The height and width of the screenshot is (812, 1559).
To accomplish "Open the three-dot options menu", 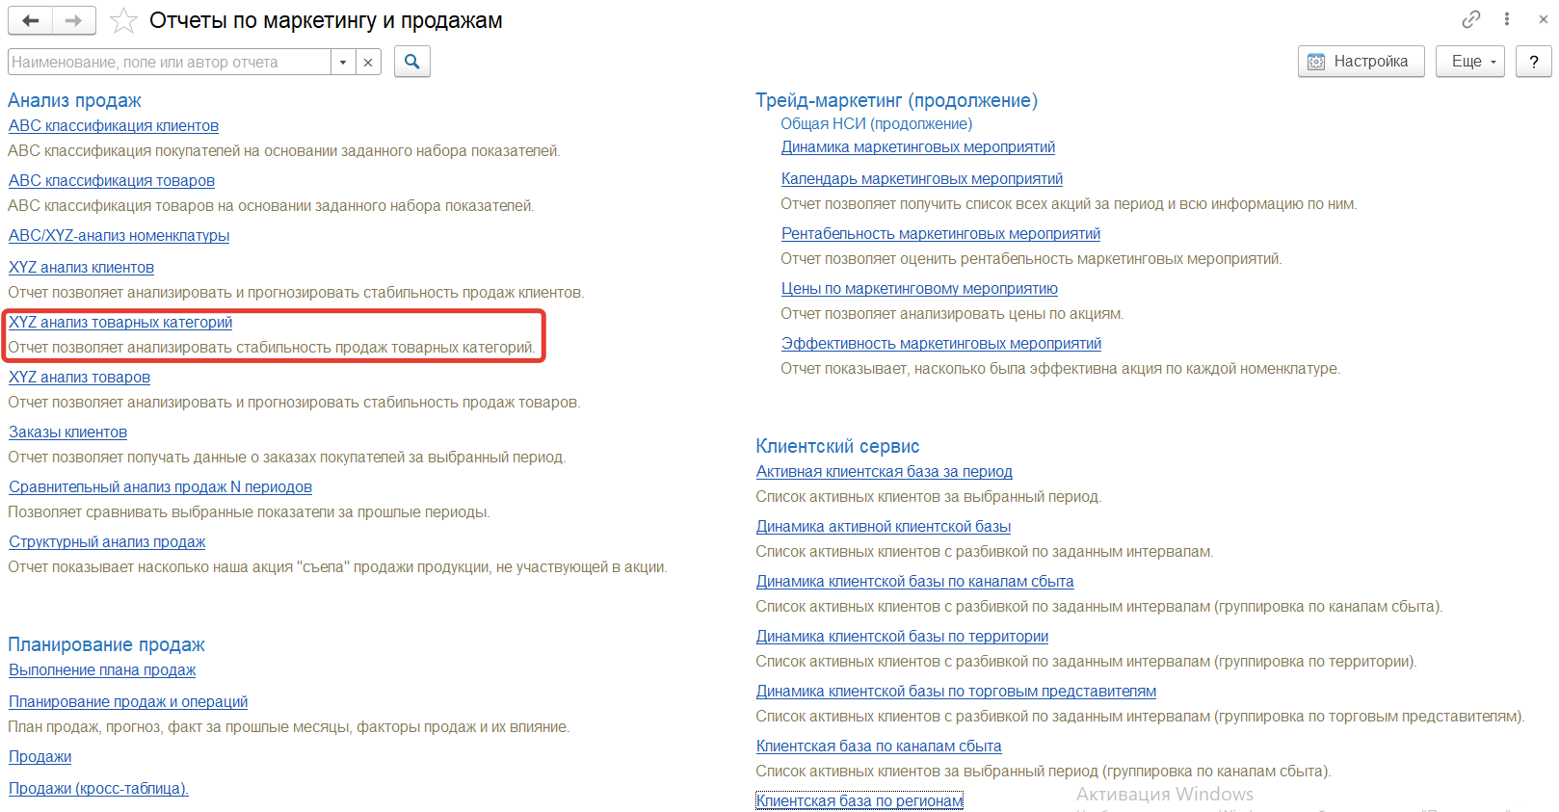I will click(1507, 19).
